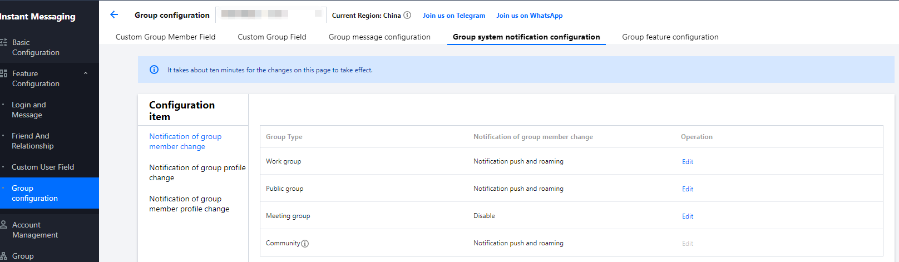899x262 pixels.
Task: Select Notification of group profile change item
Action: pyautogui.click(x=197, y=172)
